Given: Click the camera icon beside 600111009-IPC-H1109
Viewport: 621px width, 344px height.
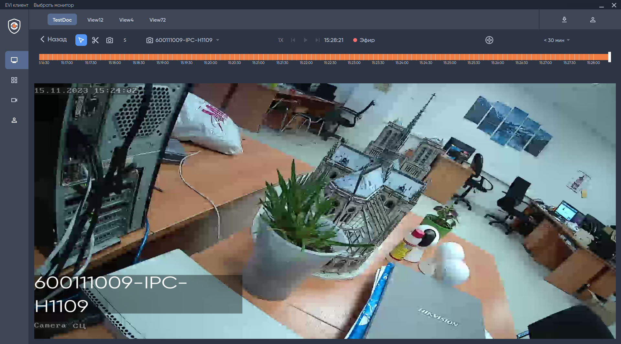Looking at the screenshot, I should (149, 40).
